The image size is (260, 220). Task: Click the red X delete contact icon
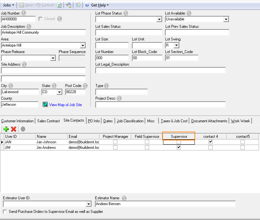pos(14,129)
